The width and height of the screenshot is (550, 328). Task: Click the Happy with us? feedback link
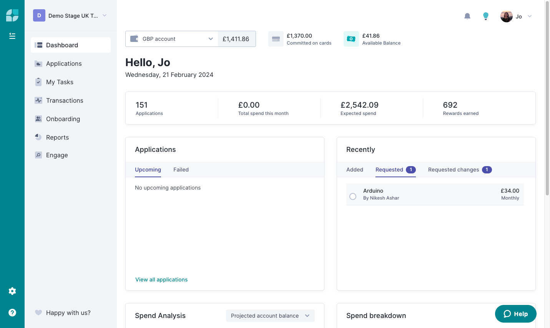pyautogui.click(x=68, y=313)
